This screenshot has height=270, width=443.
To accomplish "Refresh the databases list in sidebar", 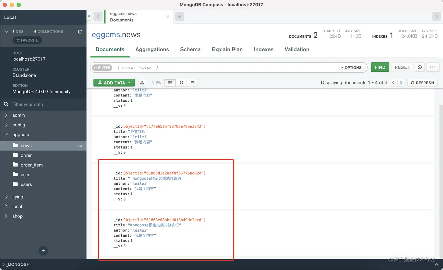I will point(80,31).
